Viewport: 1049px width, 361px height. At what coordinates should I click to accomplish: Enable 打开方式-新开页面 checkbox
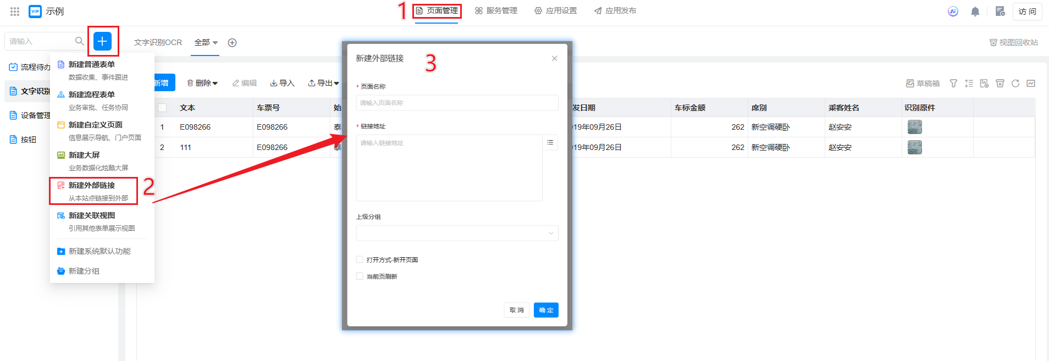coord(360,260)
